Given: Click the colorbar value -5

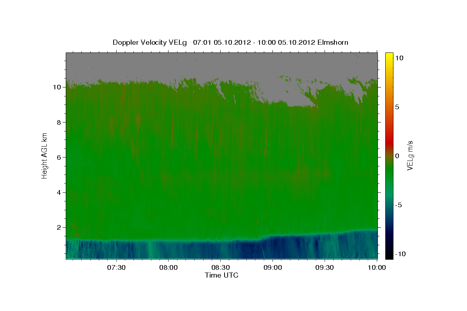Looking at the screenshot, I should [398, 205].
